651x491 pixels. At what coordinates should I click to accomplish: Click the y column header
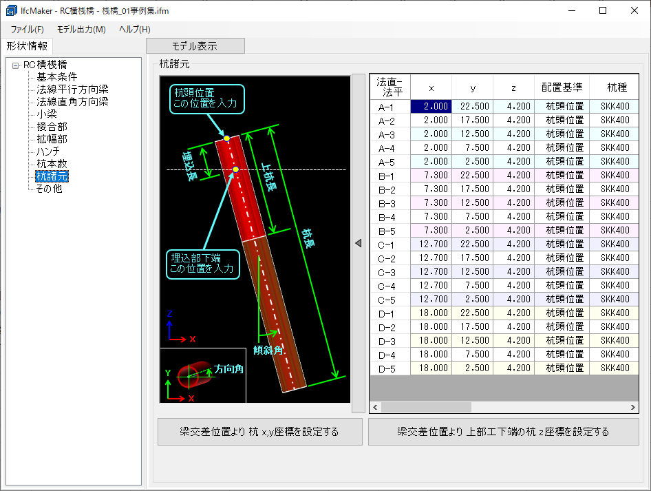coord(473,87)
